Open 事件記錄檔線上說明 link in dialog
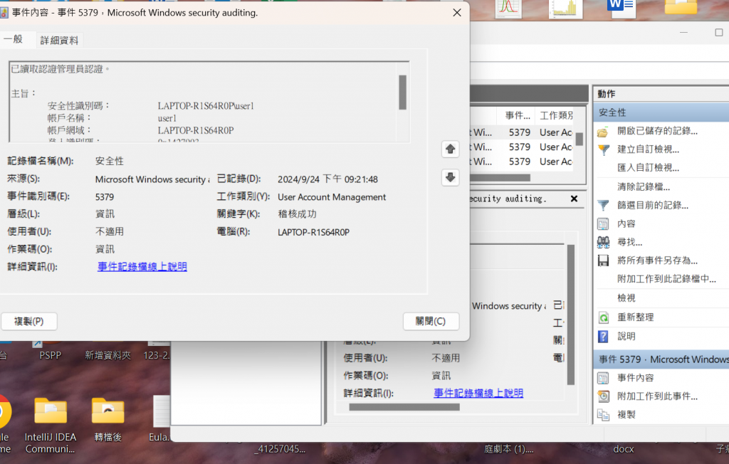This screenshot has width=729, height=464. click(x=142, y=266)
